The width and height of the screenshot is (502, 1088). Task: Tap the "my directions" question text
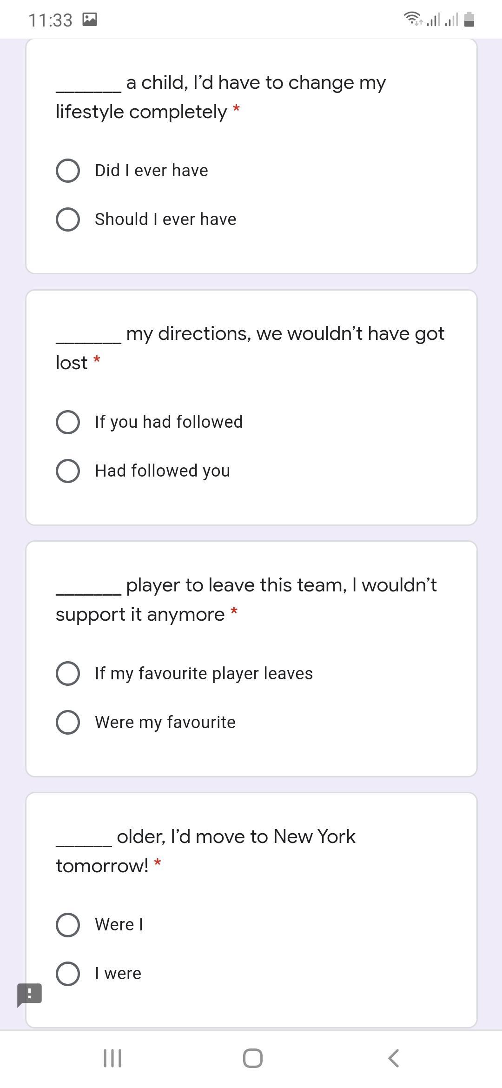pos(250,348)
